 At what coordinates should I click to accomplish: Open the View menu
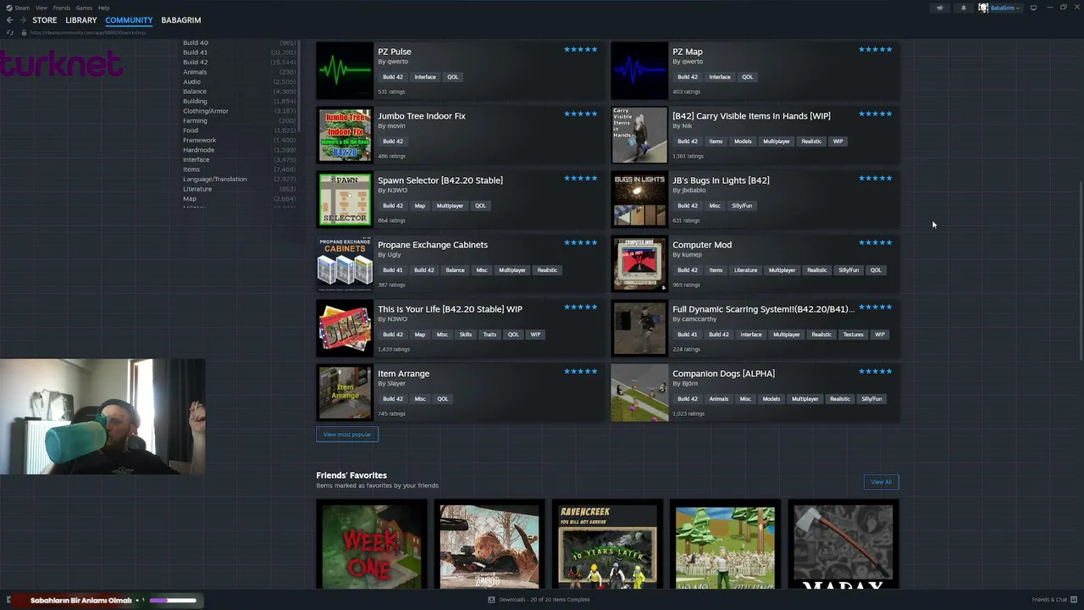41,8
